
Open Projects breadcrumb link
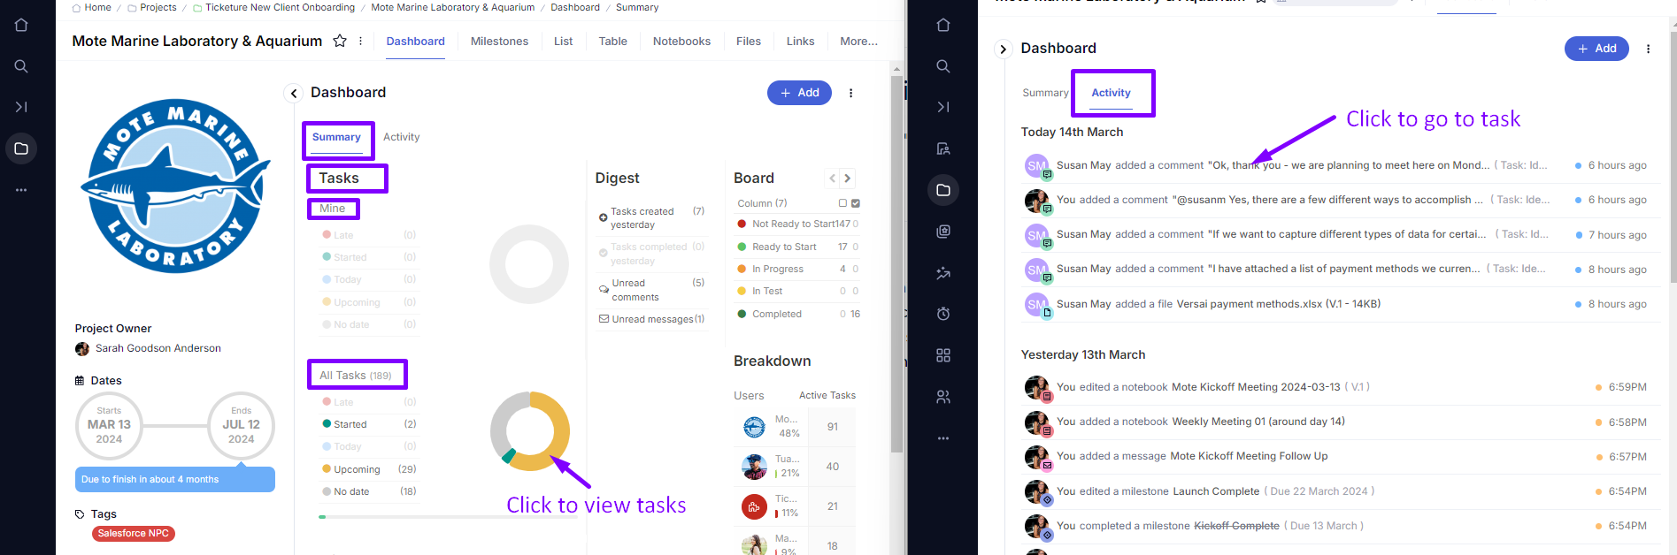[158, 7]
